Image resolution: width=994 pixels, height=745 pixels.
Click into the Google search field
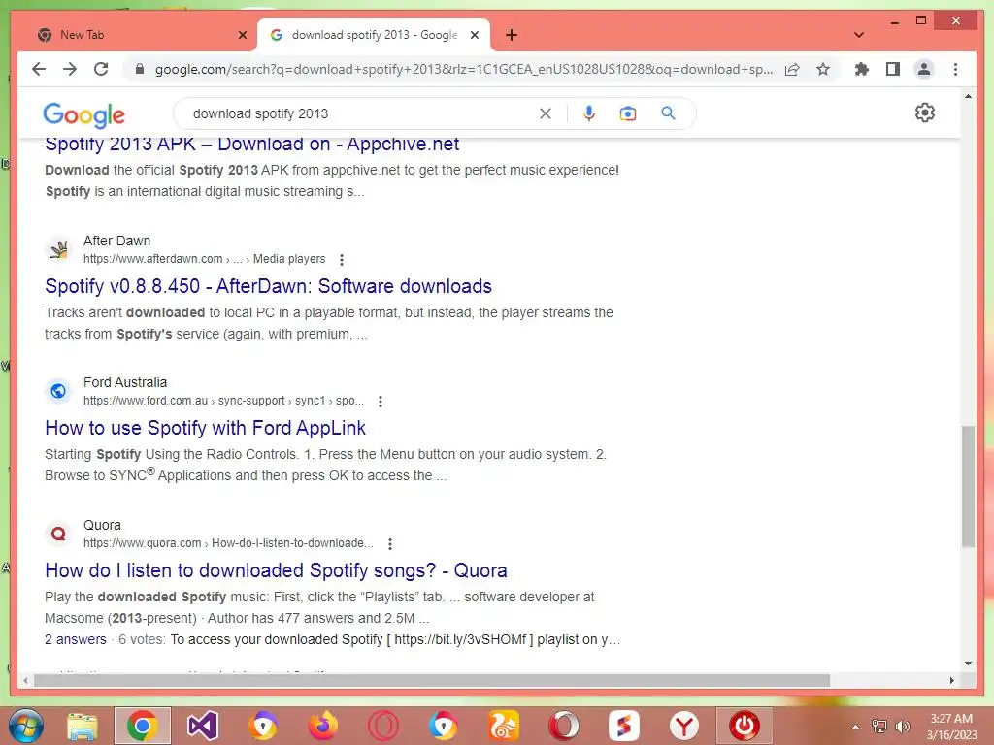361,113
